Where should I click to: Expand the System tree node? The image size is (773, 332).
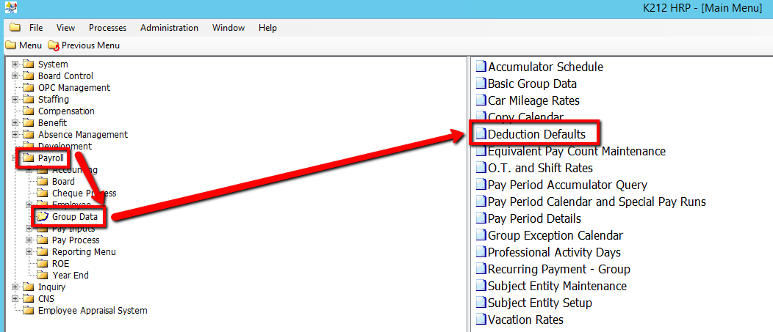coord(15,64)
